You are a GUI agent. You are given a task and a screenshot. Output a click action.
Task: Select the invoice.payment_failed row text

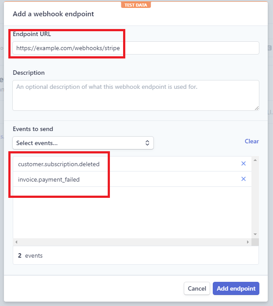point(49,179)
